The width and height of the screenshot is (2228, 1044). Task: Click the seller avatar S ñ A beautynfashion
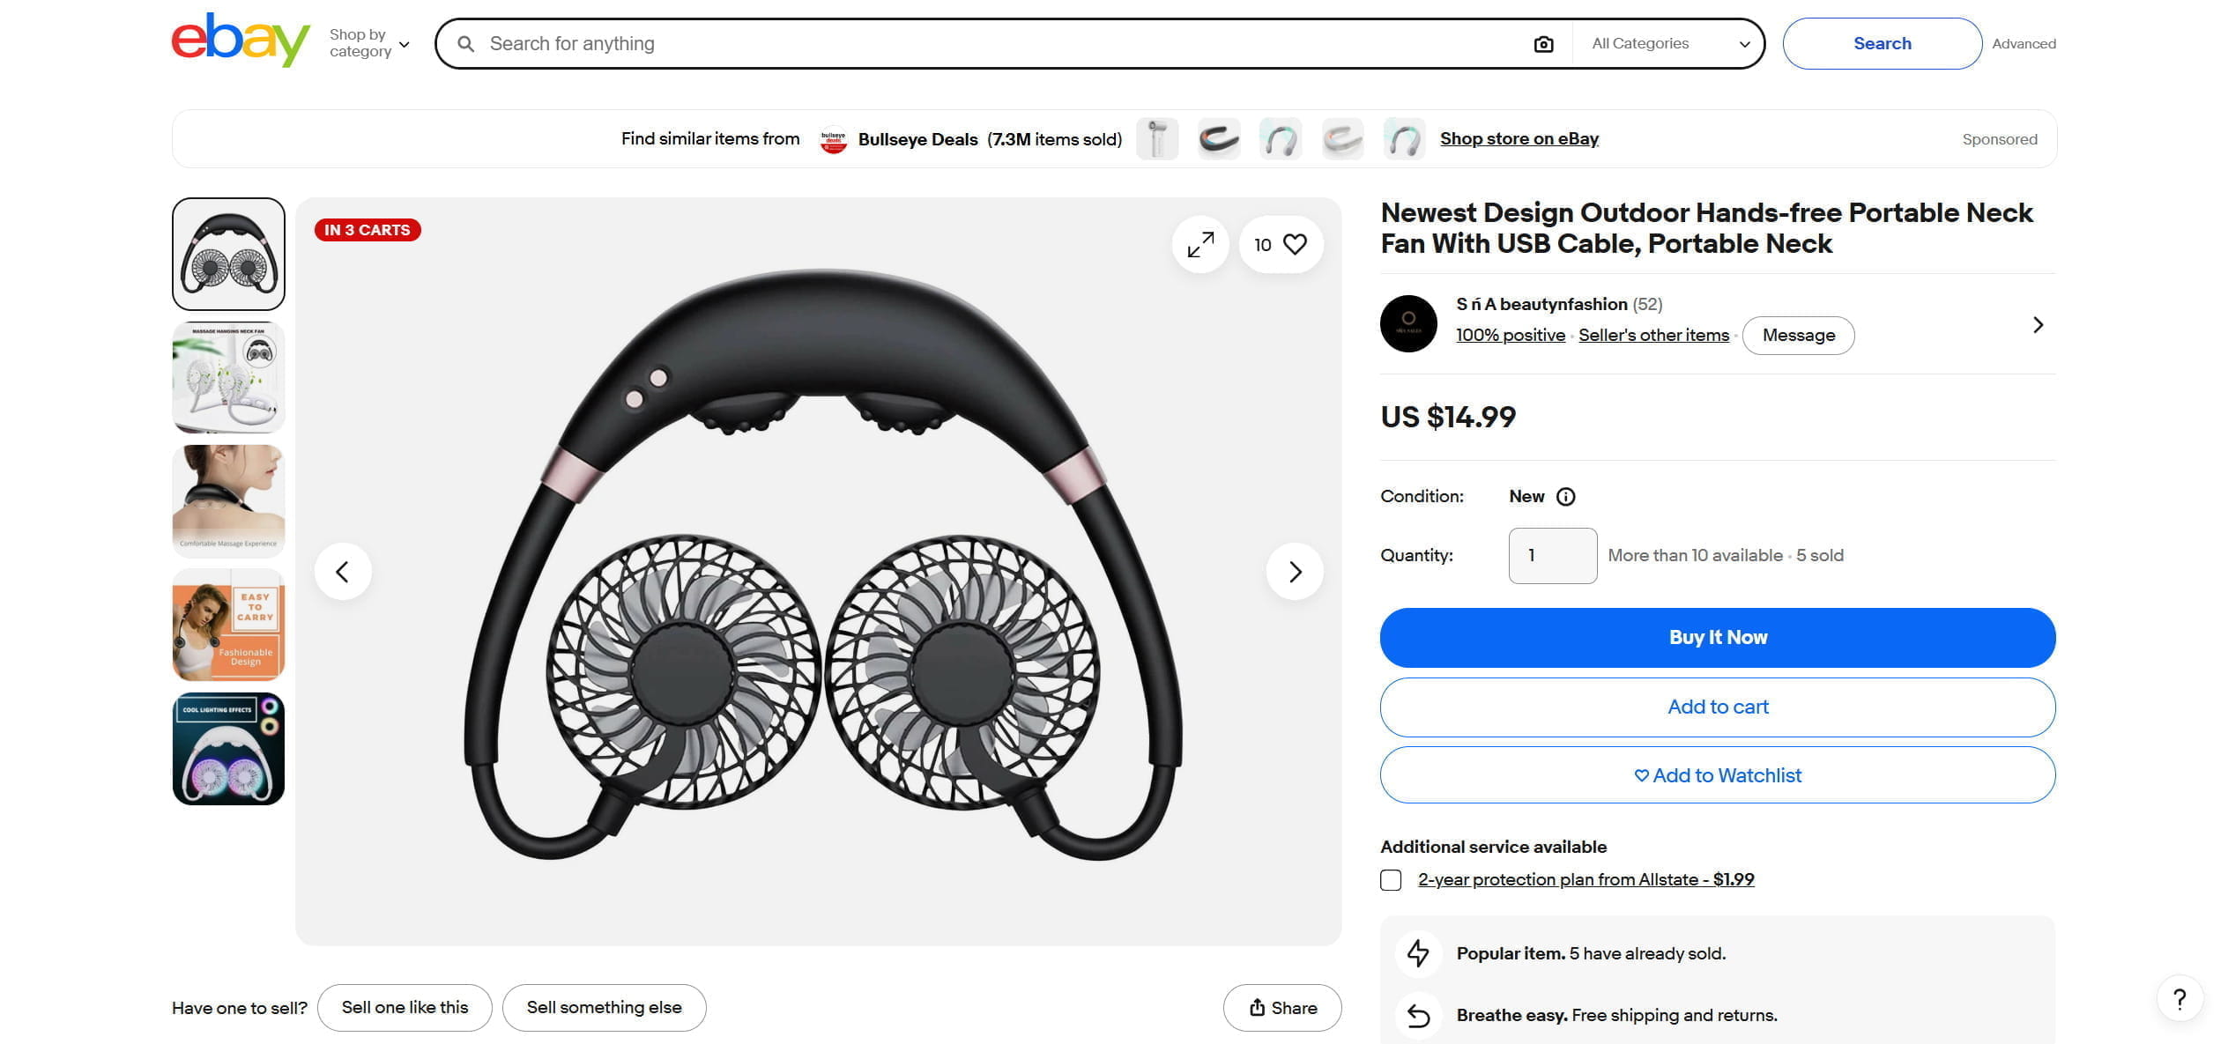(1408, 323)
